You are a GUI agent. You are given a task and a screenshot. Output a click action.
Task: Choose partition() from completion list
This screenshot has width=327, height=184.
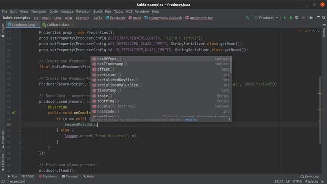click(x=161, y=75)
